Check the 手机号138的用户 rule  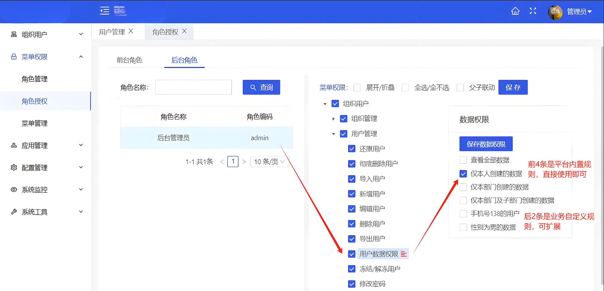coord(463,214)
